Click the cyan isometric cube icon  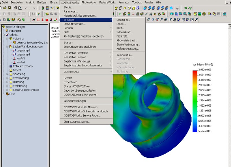171,8
